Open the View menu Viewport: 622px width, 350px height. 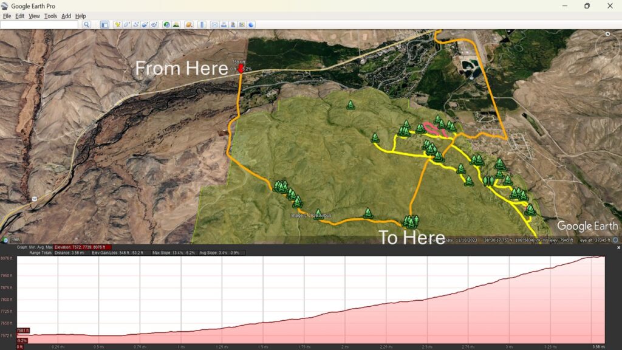coord(34,16)
